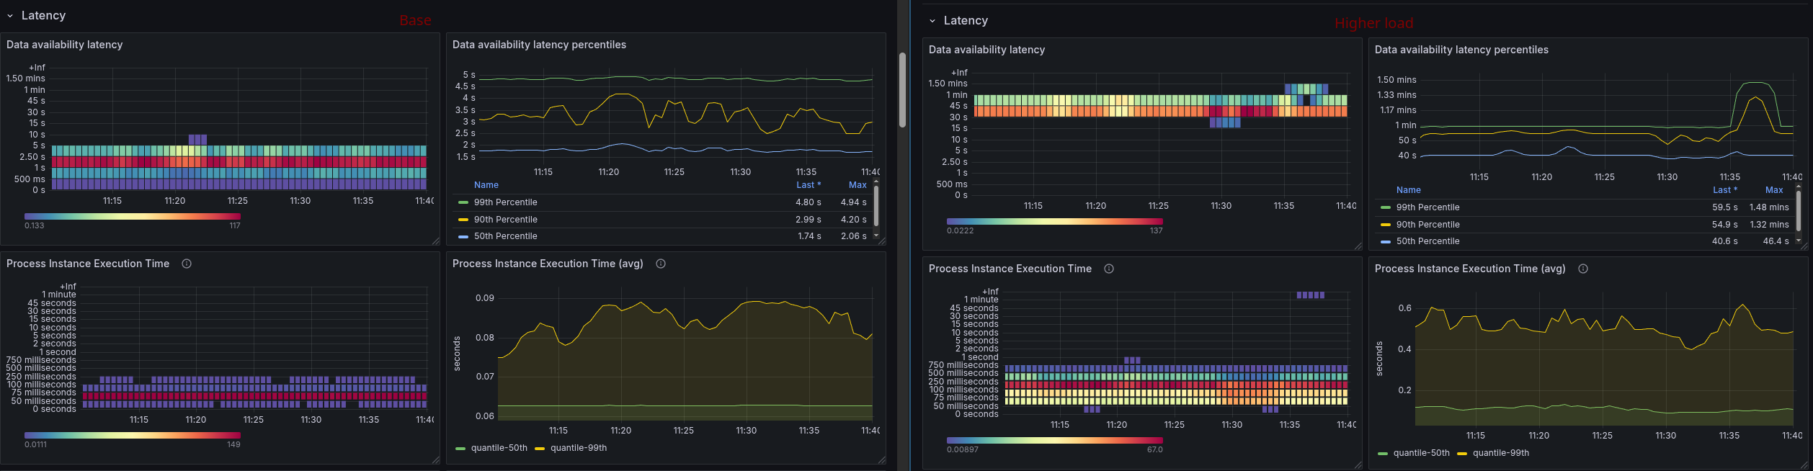The width and height of the screenshot is (1813, 471).
Task: Sort Base percentiles legend by Name
Action: pos(486,185)
